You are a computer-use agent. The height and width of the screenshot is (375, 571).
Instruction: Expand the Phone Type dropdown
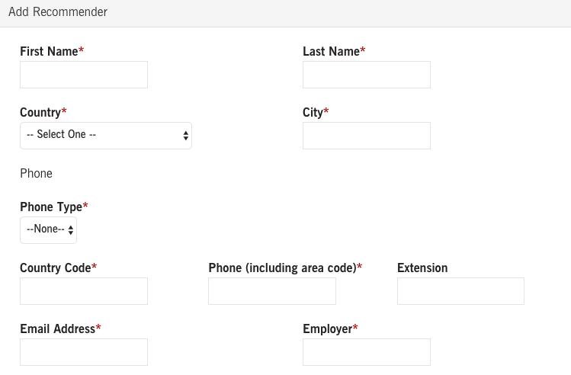click(49, 229)
